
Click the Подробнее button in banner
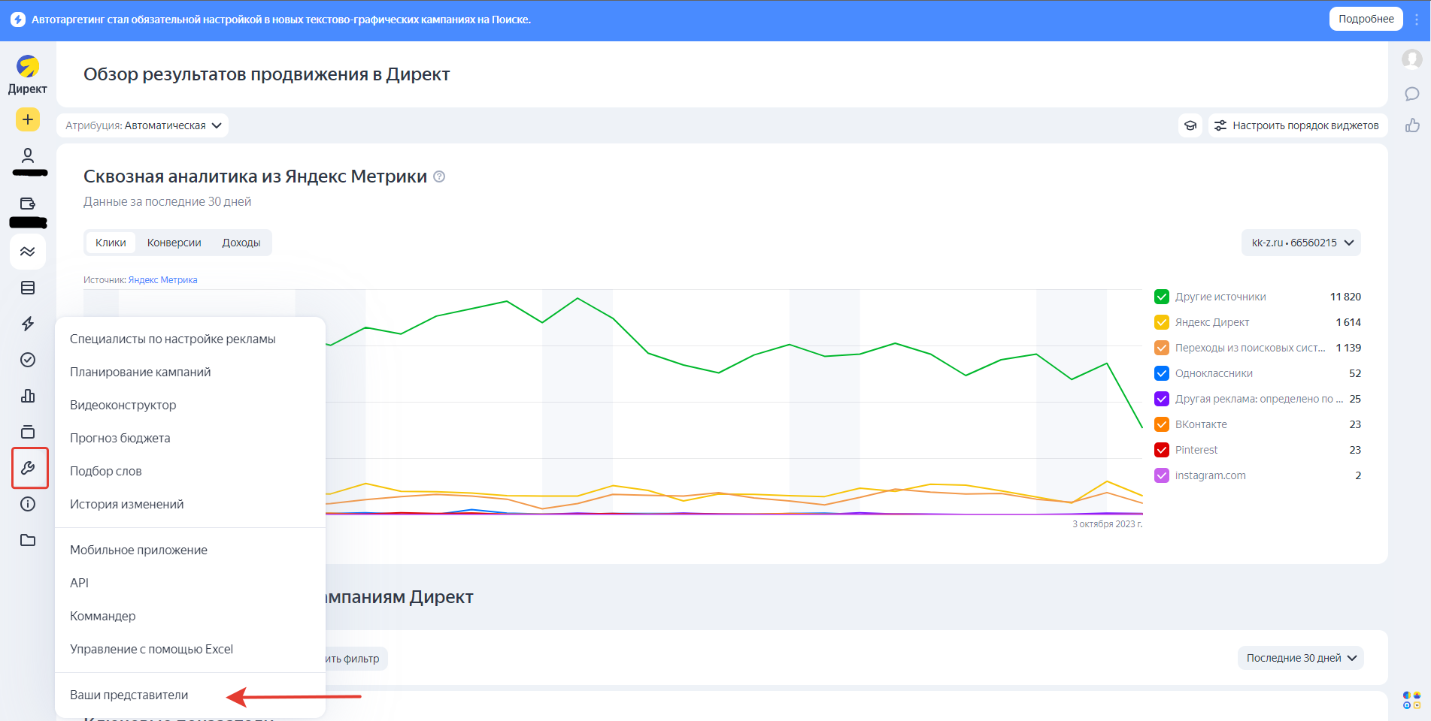(x=1366, y=19)
